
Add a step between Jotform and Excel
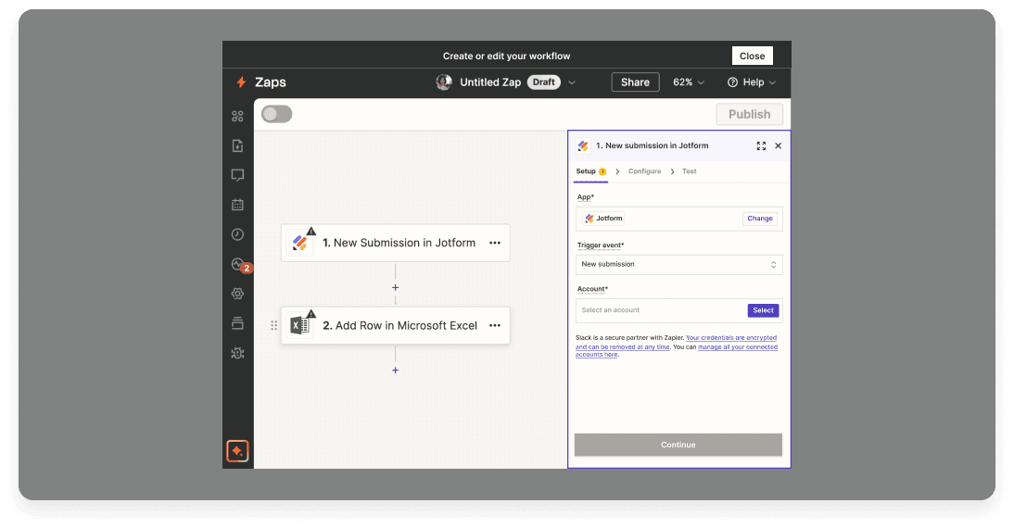(x=395, y=287)
